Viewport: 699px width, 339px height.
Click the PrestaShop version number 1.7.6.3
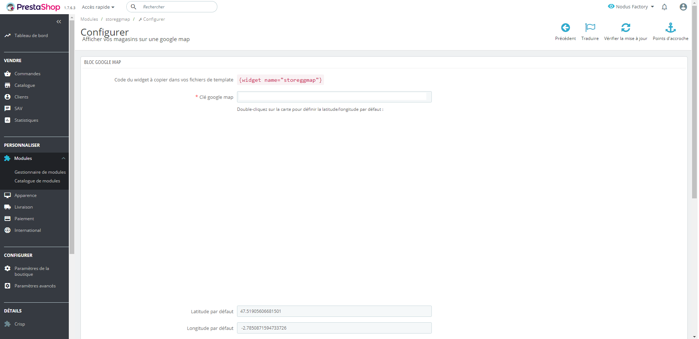70,8
